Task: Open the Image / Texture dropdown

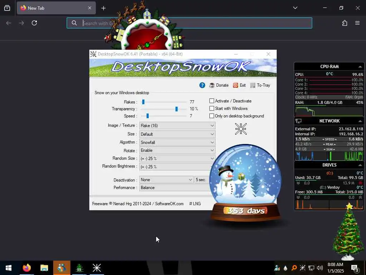Action: tap(177, 126)
